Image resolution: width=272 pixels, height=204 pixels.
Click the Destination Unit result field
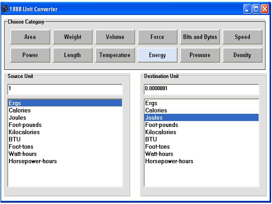click(x=201, y=89)
